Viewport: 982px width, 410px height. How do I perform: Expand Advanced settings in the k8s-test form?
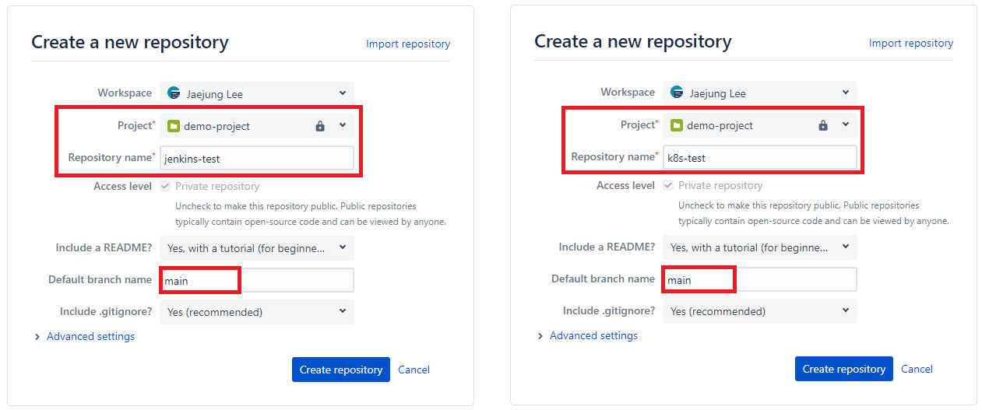(x=588, y=336)
